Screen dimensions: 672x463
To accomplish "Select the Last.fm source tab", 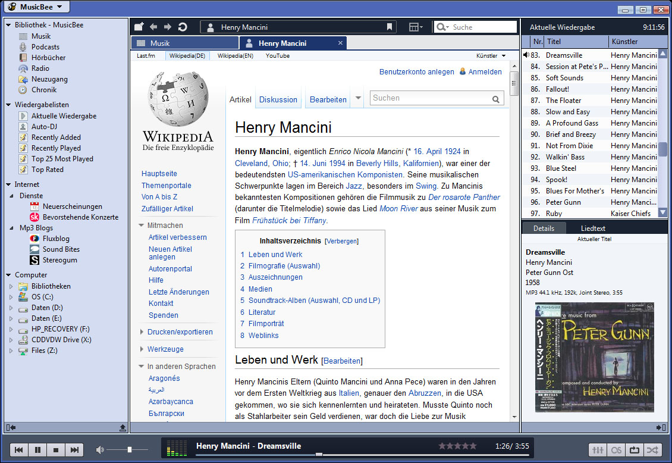I will click(146, 56).
